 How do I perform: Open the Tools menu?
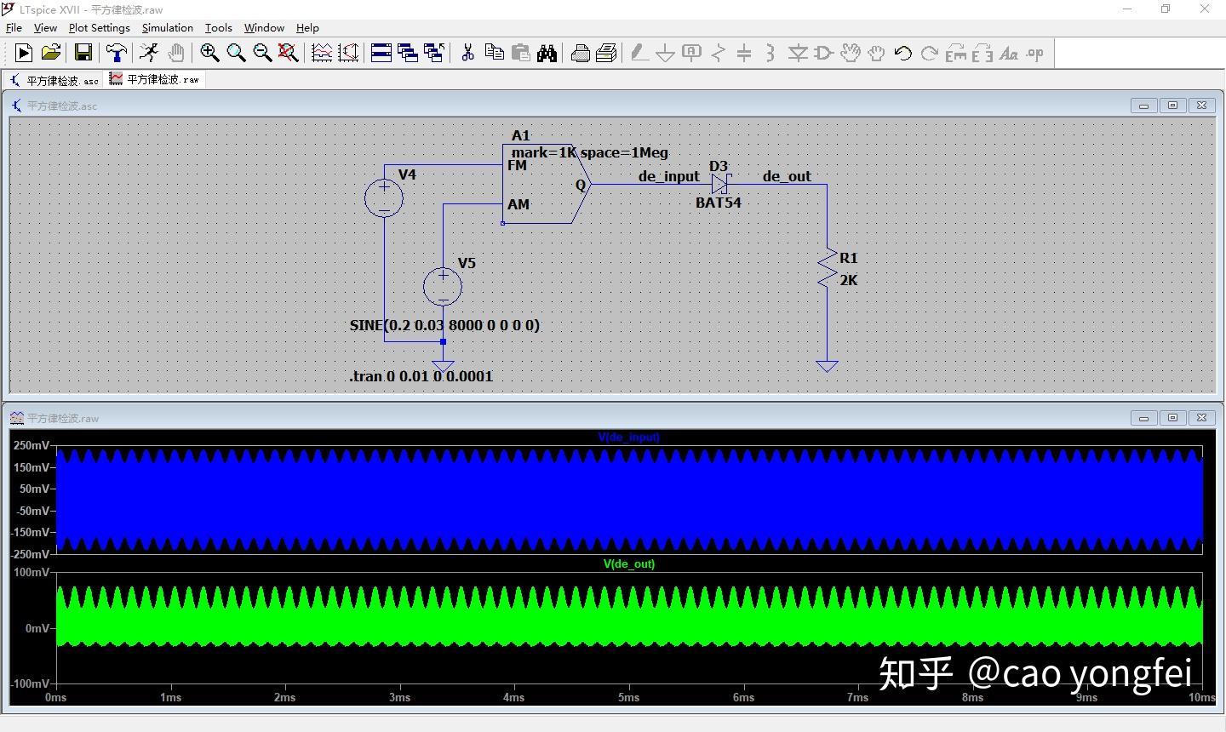tap(218, 27)
